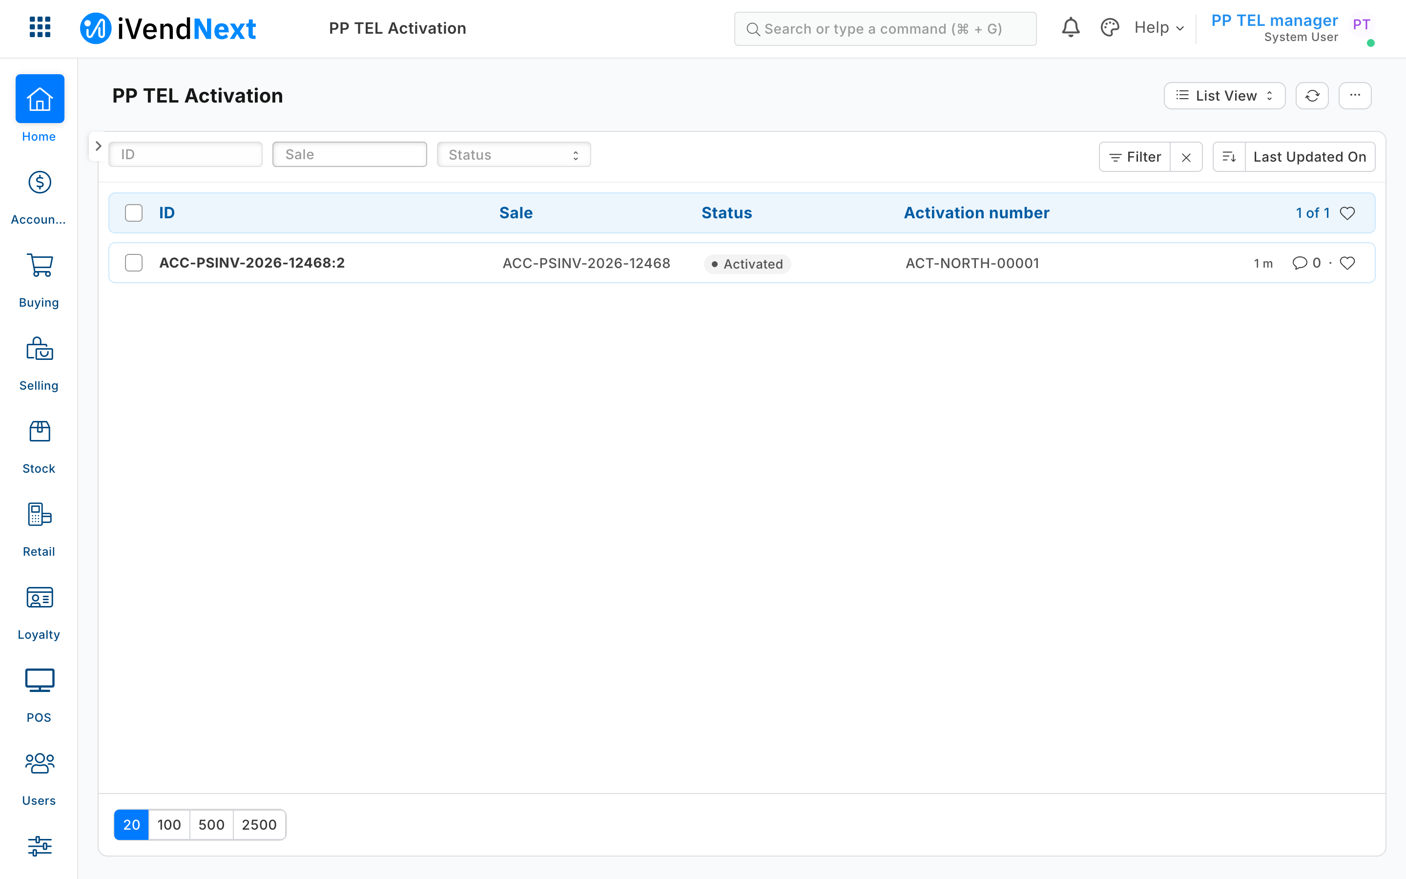Tick the checkbox for ACC-PSINV-2026-12468:2
1406x879 pixels.
click(x=134, y=263)
